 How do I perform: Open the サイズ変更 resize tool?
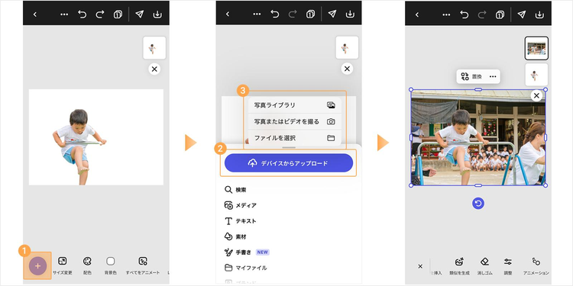(x=63, y=265)
